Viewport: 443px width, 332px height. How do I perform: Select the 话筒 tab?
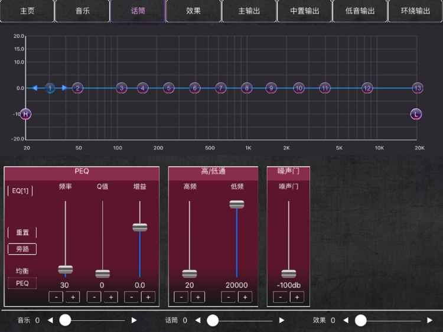click(x=138, y=11)
